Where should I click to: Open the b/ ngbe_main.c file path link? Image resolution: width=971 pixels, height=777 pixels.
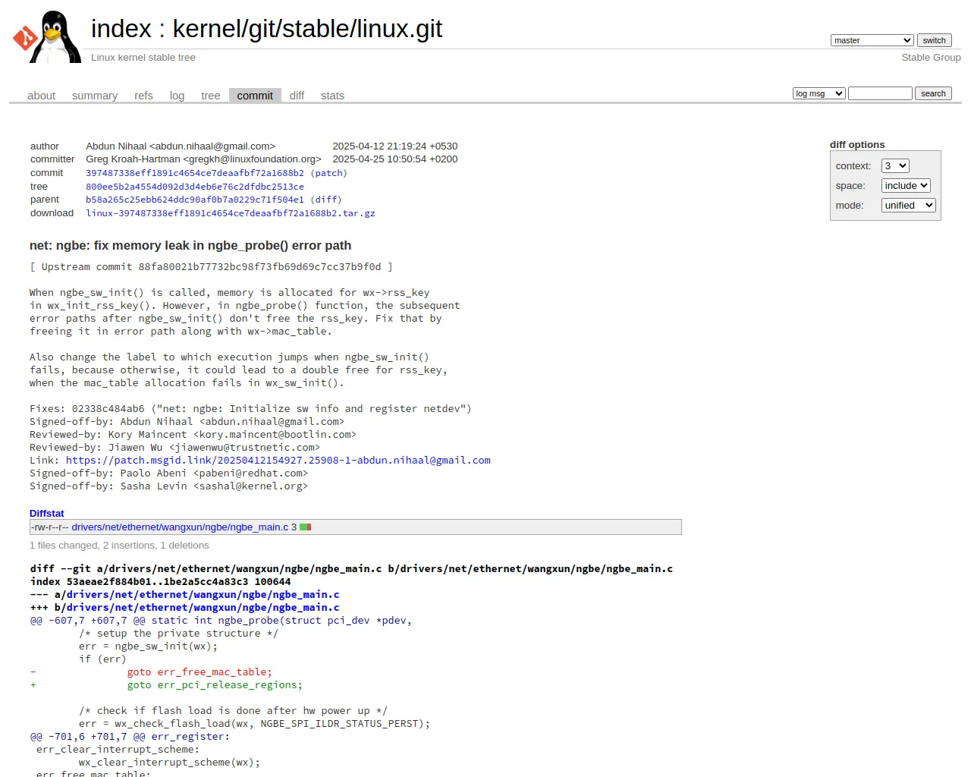(x=203, y=608)
